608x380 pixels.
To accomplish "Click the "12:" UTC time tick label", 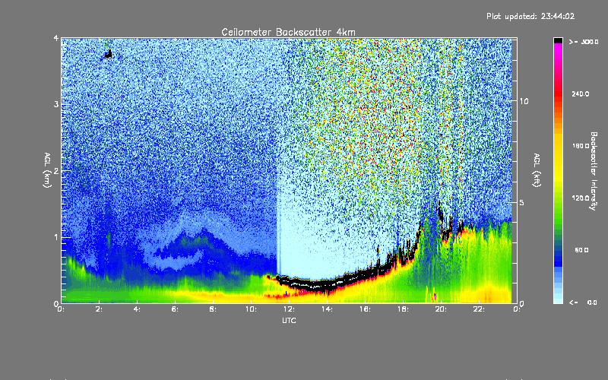I will 290,309.
